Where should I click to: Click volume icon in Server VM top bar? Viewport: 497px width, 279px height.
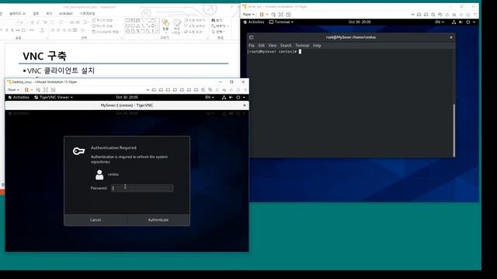(461, 22)
